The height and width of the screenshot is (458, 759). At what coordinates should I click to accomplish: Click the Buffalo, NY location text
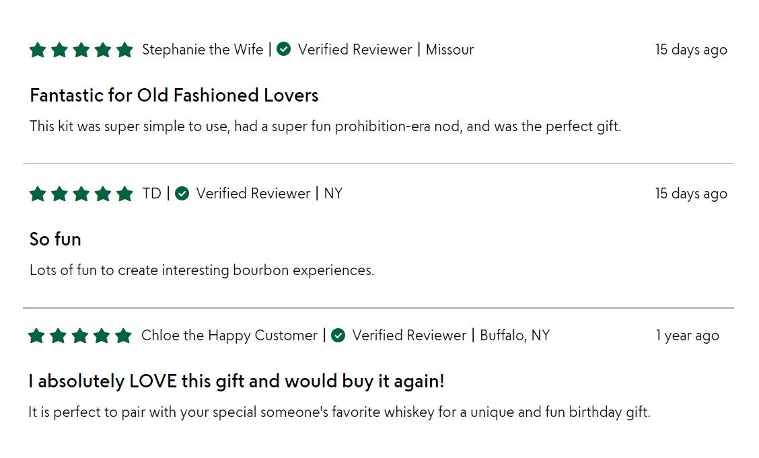click(515, 335)
